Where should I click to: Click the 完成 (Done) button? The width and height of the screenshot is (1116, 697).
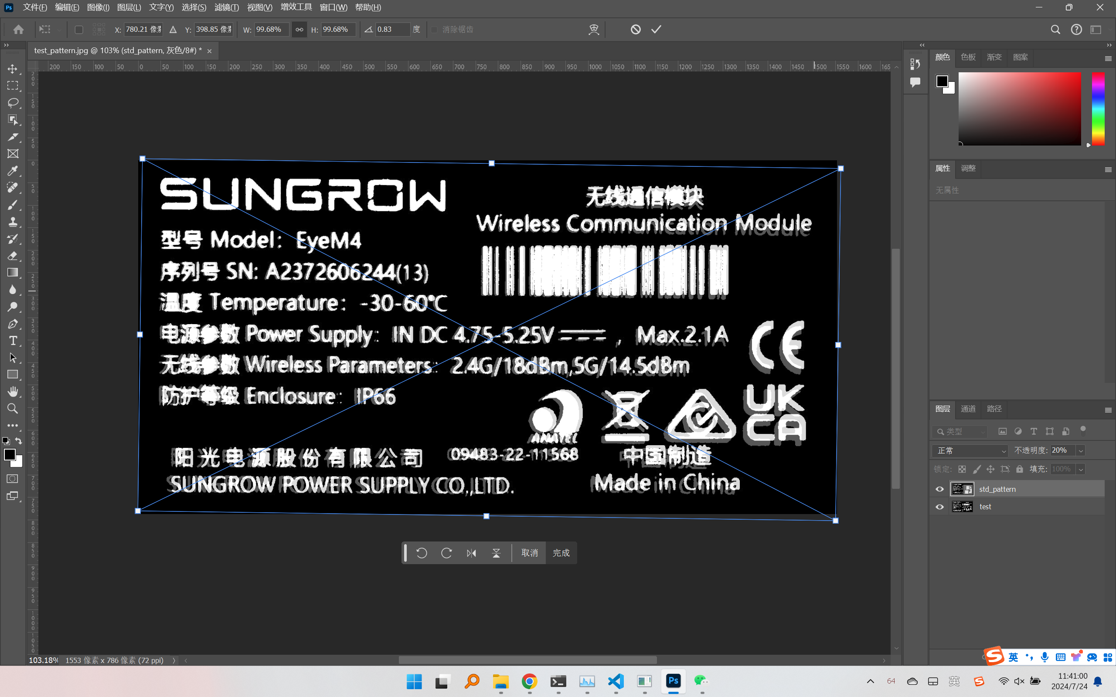(561, 553)
